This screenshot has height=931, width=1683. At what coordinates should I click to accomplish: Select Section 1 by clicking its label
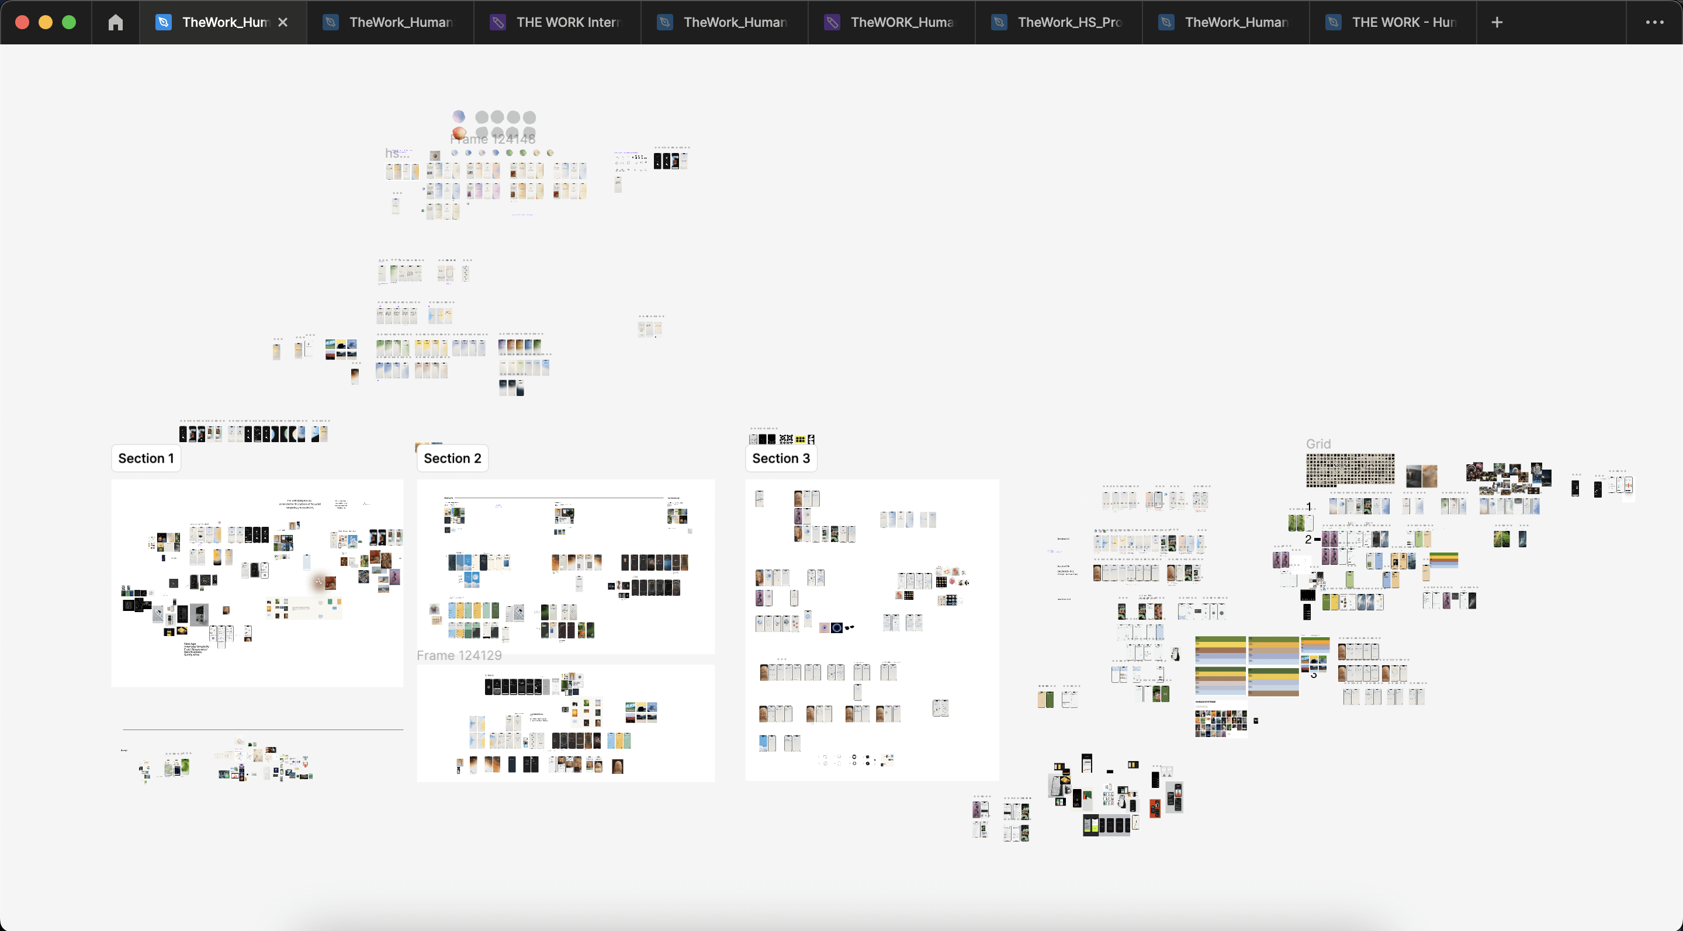pos(145,458)
